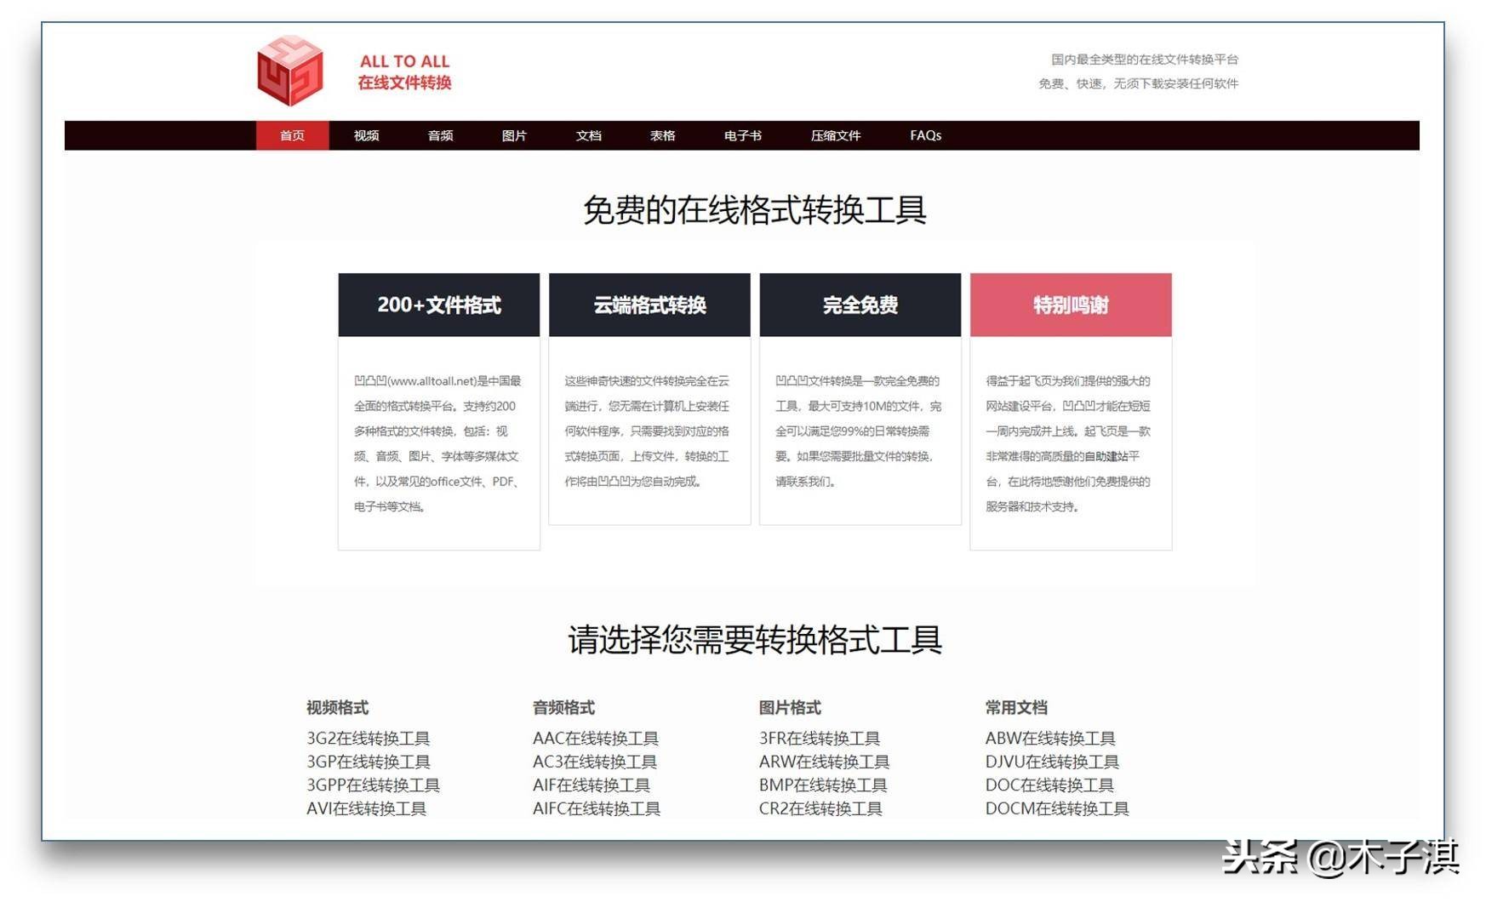
Task: Switch to the 视频 tab
Action: pyautogui.click(x=365, y=134)
